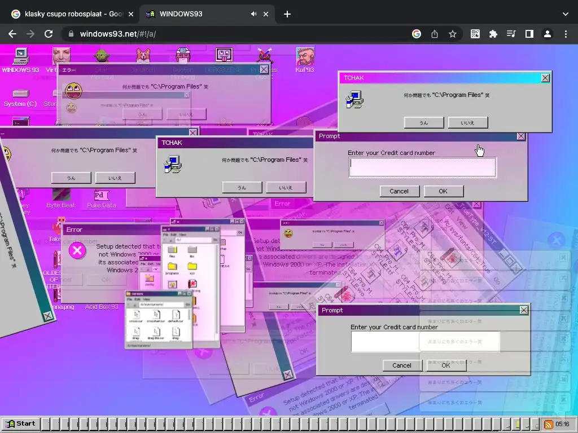The image size is (578, 433).
Task: Open File menu in the cursors window
Action: click(x=129, y=299)
